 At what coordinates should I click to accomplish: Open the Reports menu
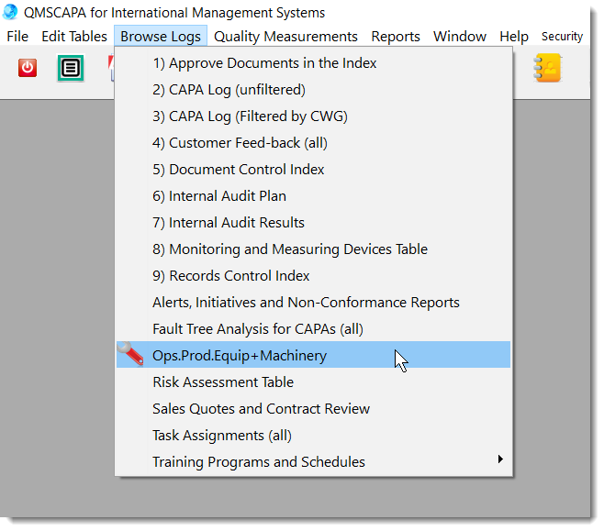click(396, 37)
